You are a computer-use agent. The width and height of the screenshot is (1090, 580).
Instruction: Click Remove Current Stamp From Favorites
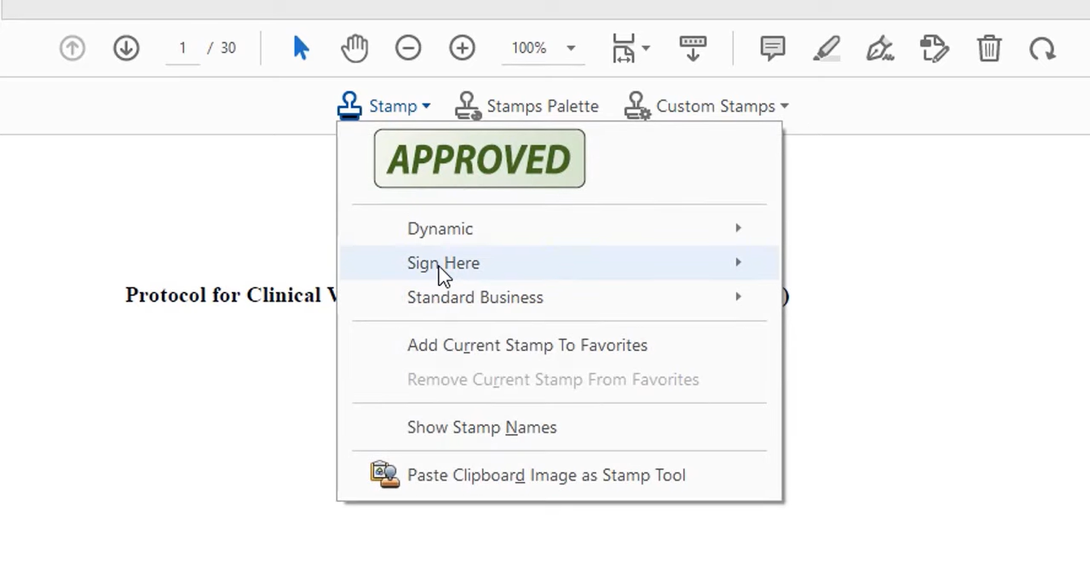559,379
